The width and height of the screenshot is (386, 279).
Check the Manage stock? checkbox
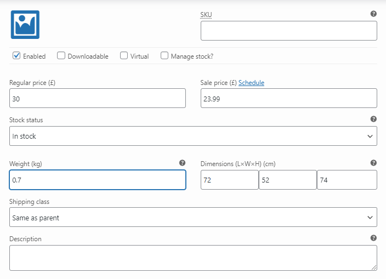[164, 55]
